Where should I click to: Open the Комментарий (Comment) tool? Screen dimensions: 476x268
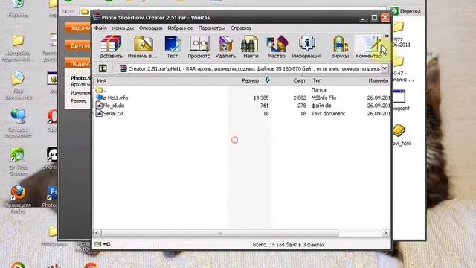(x=368, y=47)
